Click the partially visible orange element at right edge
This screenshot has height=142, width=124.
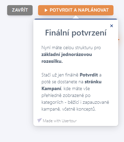(x=119, y=40)
